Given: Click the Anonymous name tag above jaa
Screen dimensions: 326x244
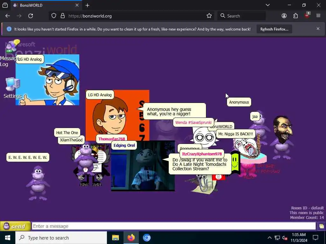Looking at the screenshot, I should point(239,102).
